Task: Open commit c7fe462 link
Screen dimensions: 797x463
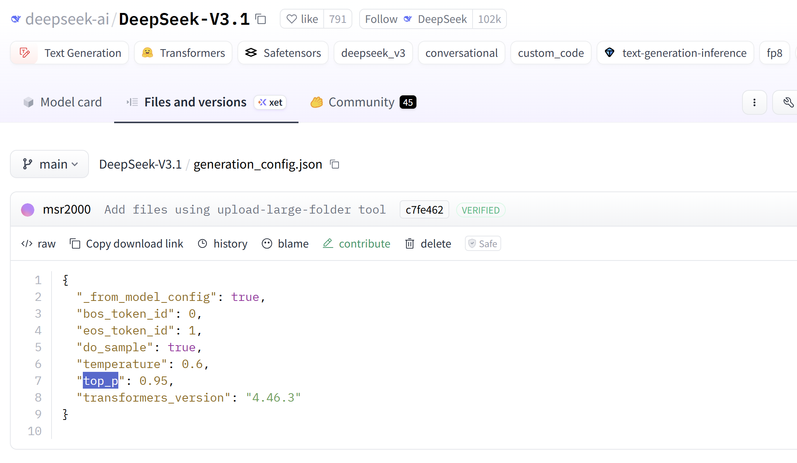Action: (x=424, y=210)
